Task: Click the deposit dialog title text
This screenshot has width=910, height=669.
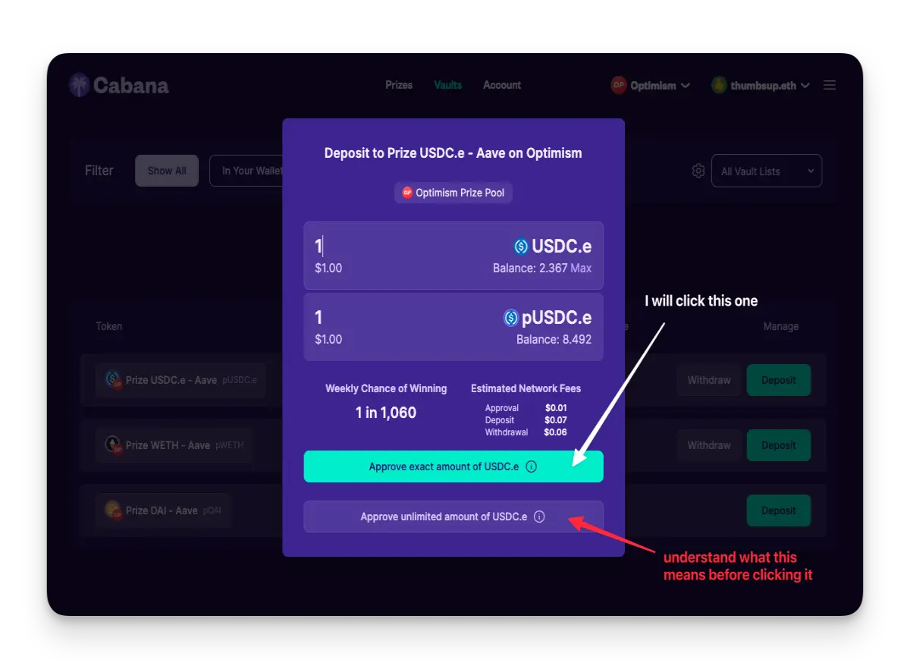Action: [453, 153]
